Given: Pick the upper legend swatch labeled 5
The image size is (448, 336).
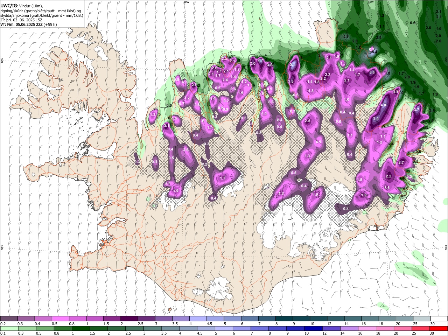Looking at the screenshot, I should (x=232, y=318).
